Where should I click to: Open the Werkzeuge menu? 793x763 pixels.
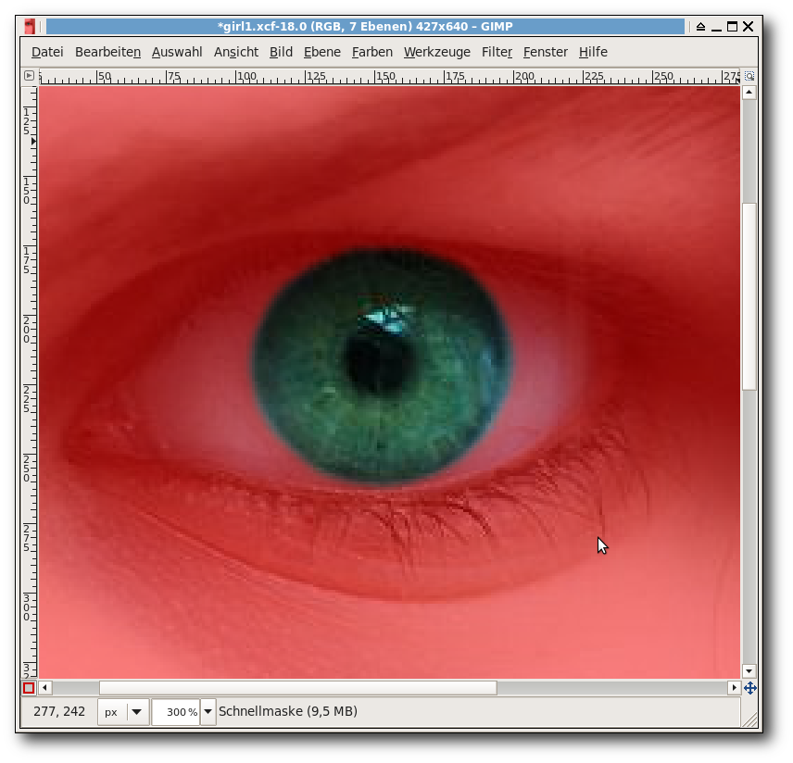(x=437, y=52)
